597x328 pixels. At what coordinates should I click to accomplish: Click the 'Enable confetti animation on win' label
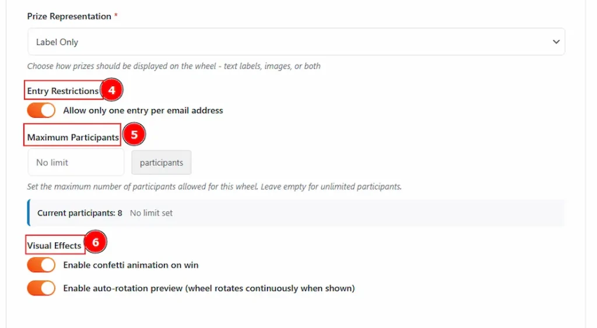pos(131,265)
